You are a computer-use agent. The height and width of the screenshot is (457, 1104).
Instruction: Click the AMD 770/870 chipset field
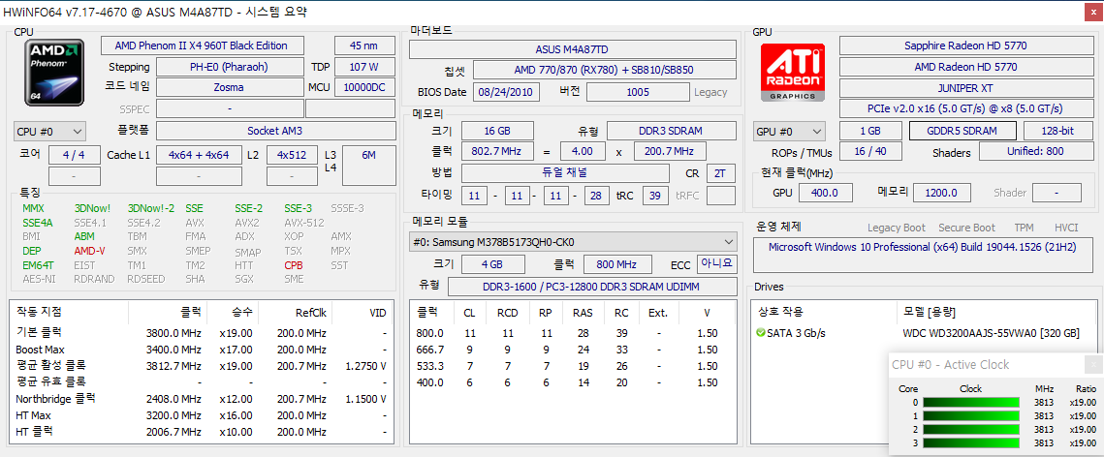point(604,71)
